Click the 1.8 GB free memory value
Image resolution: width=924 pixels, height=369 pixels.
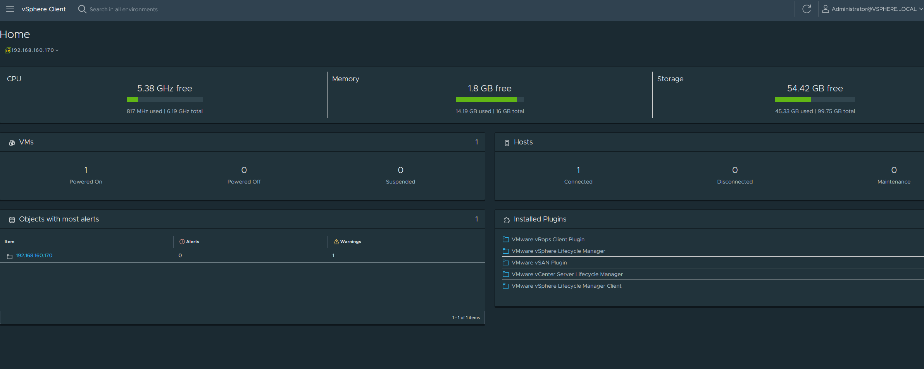click(490, 88)
